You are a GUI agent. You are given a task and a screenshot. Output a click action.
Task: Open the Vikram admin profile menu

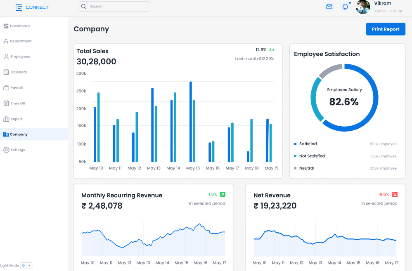point(376,7)
